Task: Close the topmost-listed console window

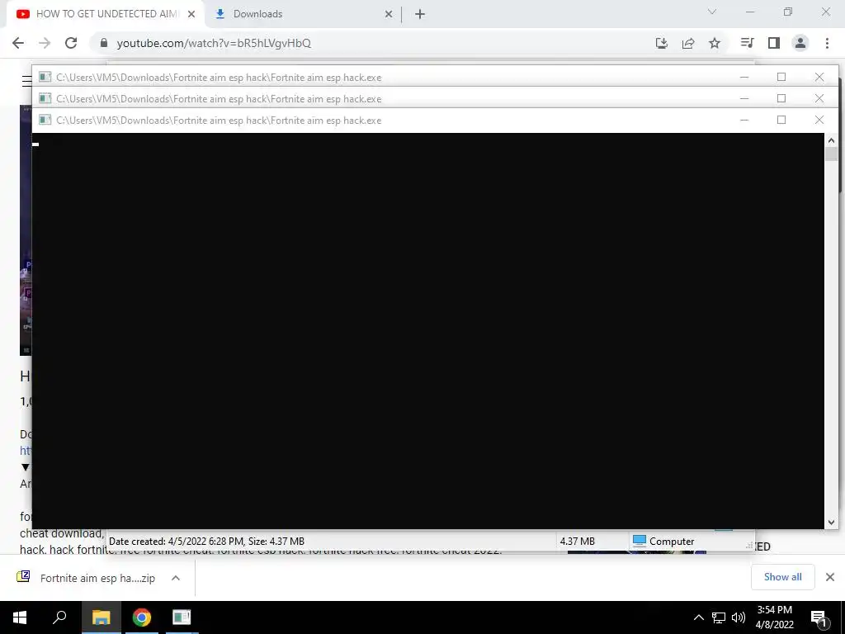Action: 819,77
